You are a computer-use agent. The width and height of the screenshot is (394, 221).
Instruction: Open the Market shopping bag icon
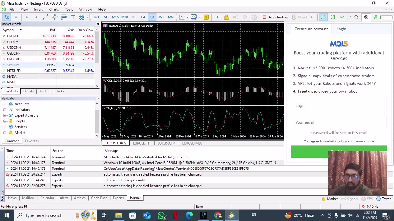[x=227, y=17]
